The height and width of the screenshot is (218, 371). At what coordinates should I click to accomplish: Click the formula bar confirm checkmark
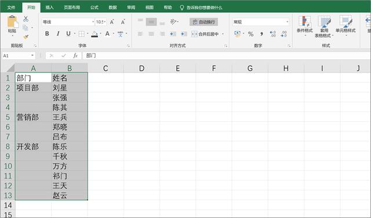click(x=63, y=56)
